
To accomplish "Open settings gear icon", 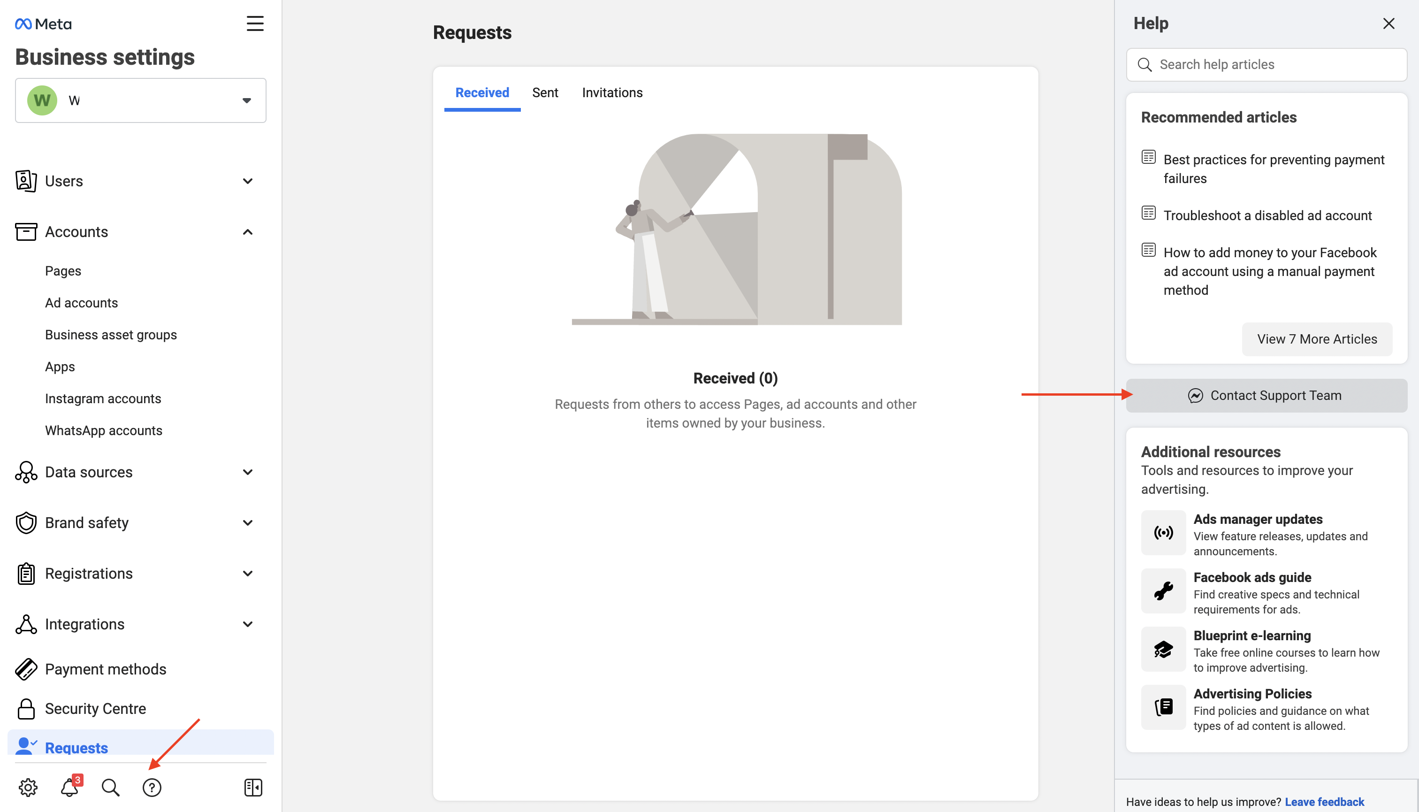I will pyautogui.click(x=28, y=788).
